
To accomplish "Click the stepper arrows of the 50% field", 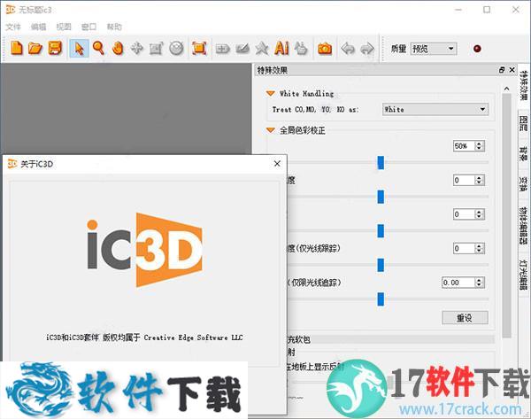I will click(x=479, y=146).
